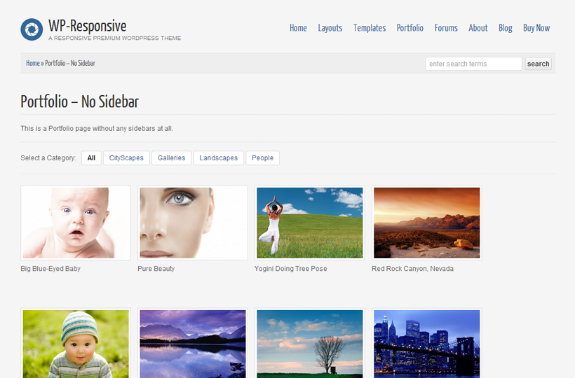Viewport: 575px width, 378px height.
Task: Click the 'Portfolio – No Sidebar' page heading
Action: click(79, 101)
